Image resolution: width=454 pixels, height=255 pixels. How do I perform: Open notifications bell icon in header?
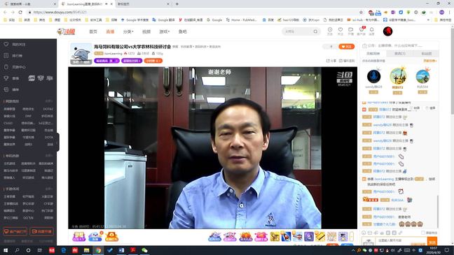(x=371, y=29)
